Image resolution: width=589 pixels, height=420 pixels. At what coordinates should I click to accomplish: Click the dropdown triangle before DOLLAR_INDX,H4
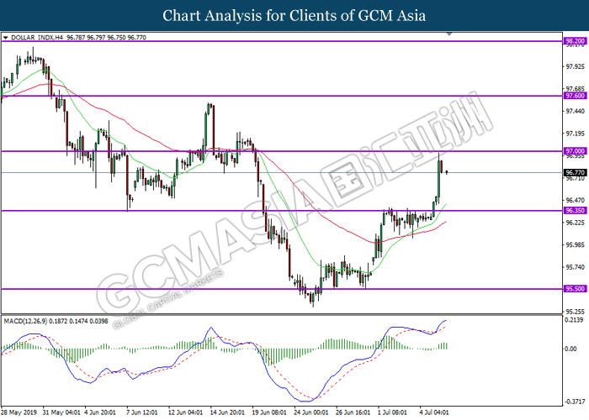click(5, 38)
